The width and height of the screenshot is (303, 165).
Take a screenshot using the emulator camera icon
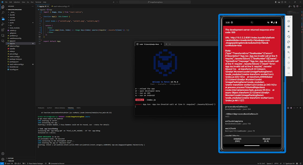click(289, 47)
